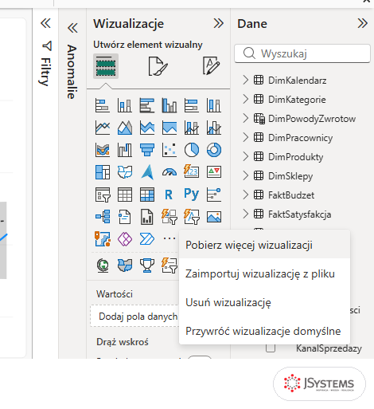The height and width of the screenshot is (409, 374).
Task: Add a treemap visual
Action: [x=103, y=172]
